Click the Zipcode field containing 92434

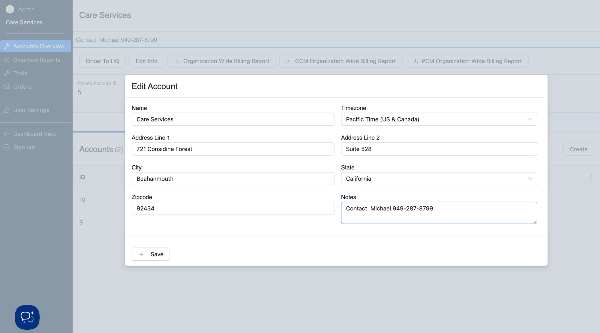tap(232, 208)
